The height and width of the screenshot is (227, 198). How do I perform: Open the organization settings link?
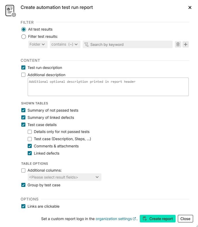click(x=114, y=219)
